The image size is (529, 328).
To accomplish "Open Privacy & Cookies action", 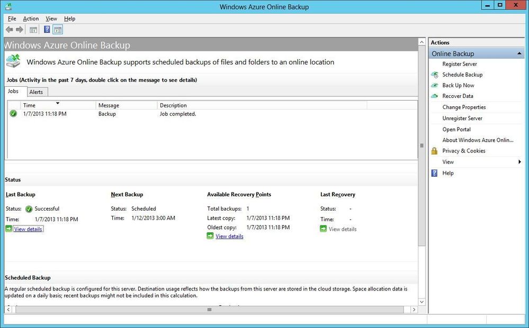I will click(x=464, y=151).
